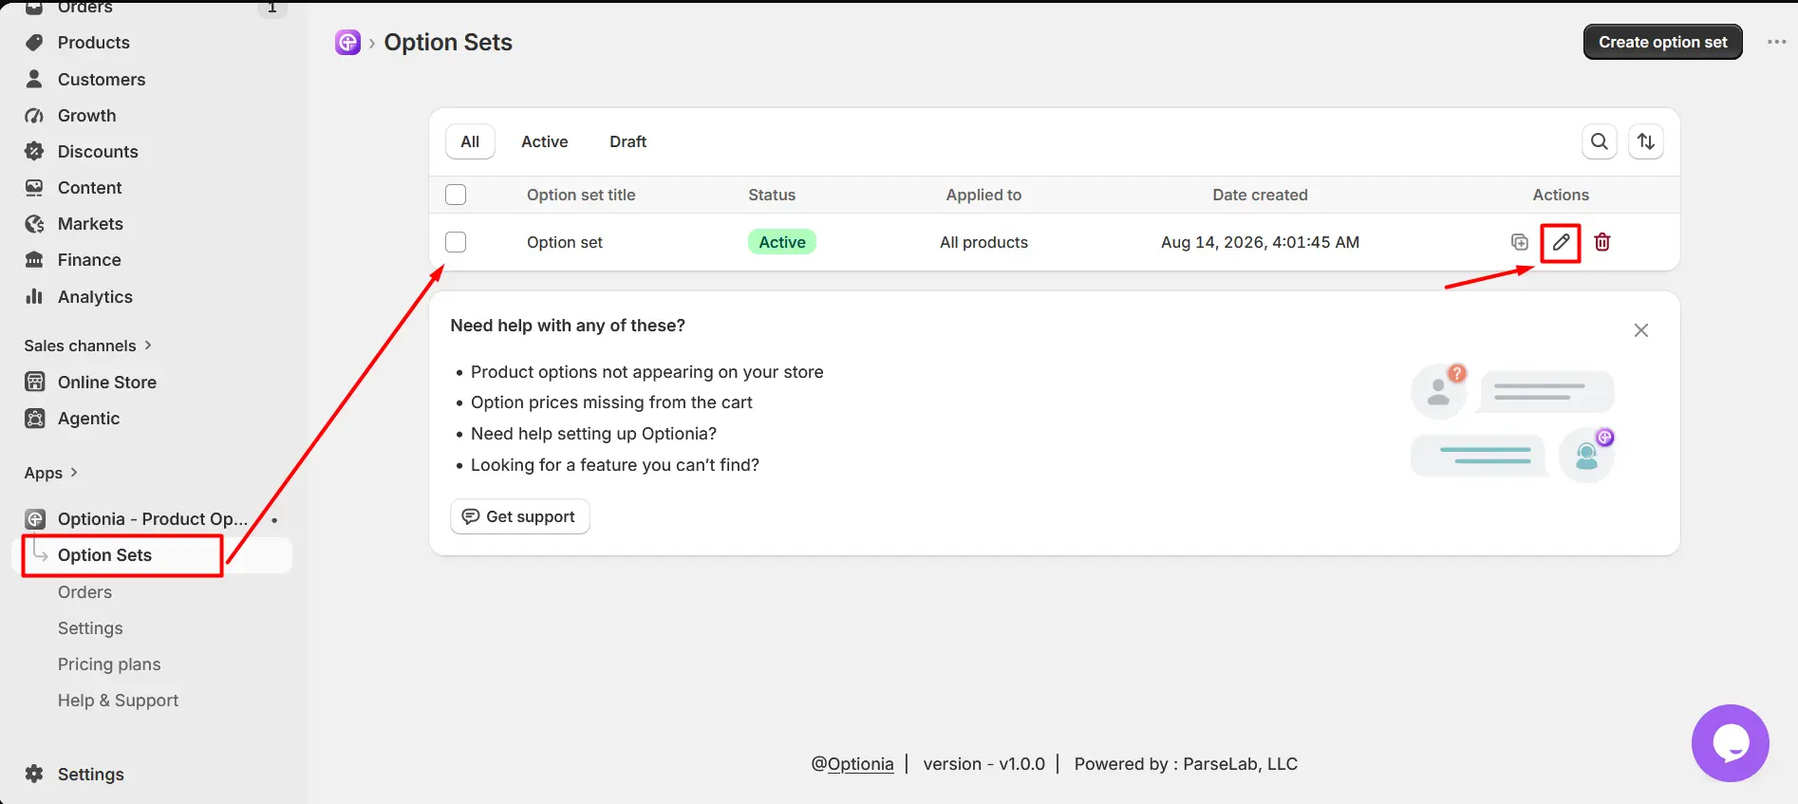The width and height of the screenshot is (1798, 804).
Task: Open the sort arrows icon
Action: [x=1646, y=141]
